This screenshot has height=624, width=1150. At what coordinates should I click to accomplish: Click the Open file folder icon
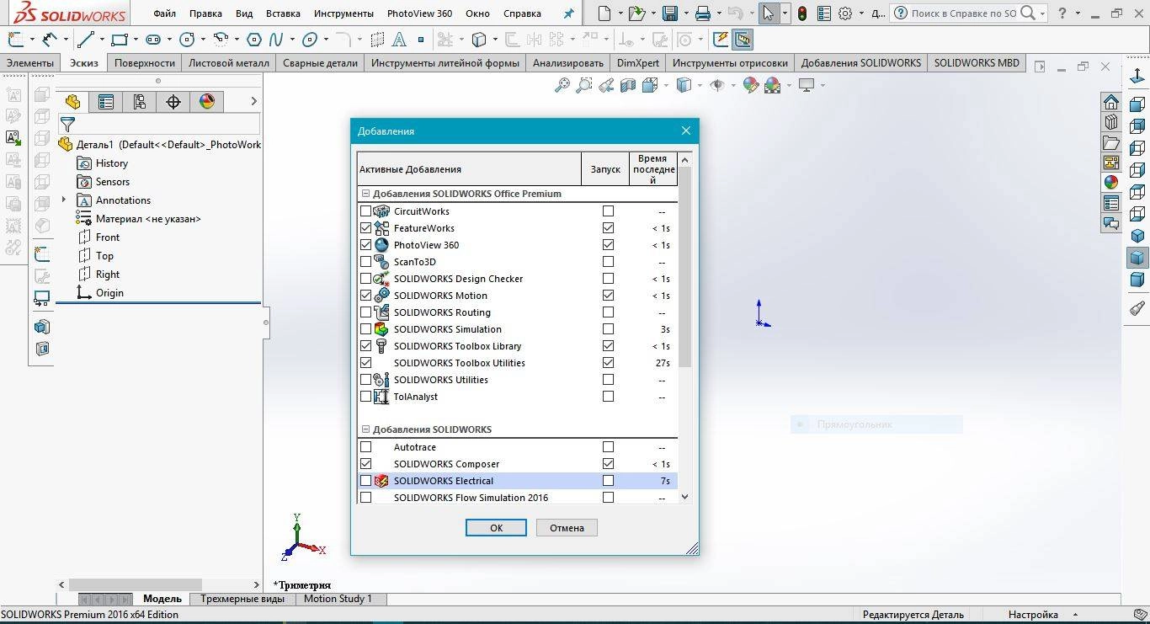[x=636, y=13]
